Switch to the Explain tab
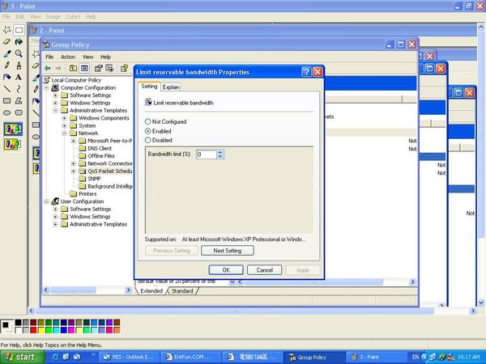486x364 pixels. (171, 87)
